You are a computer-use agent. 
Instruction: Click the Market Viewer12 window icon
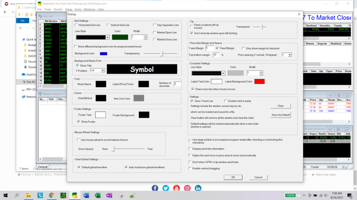[x=40, y=94]
